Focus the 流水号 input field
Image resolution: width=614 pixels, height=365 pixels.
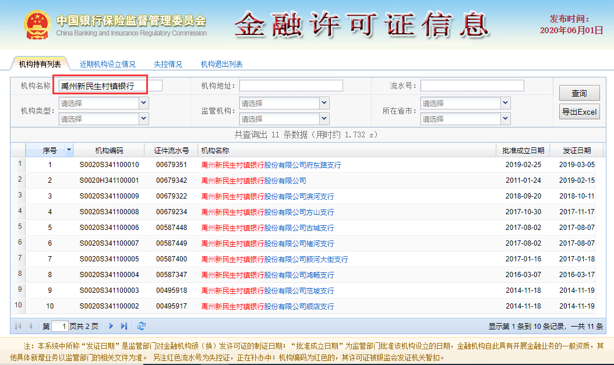click(x=472, y=86)
